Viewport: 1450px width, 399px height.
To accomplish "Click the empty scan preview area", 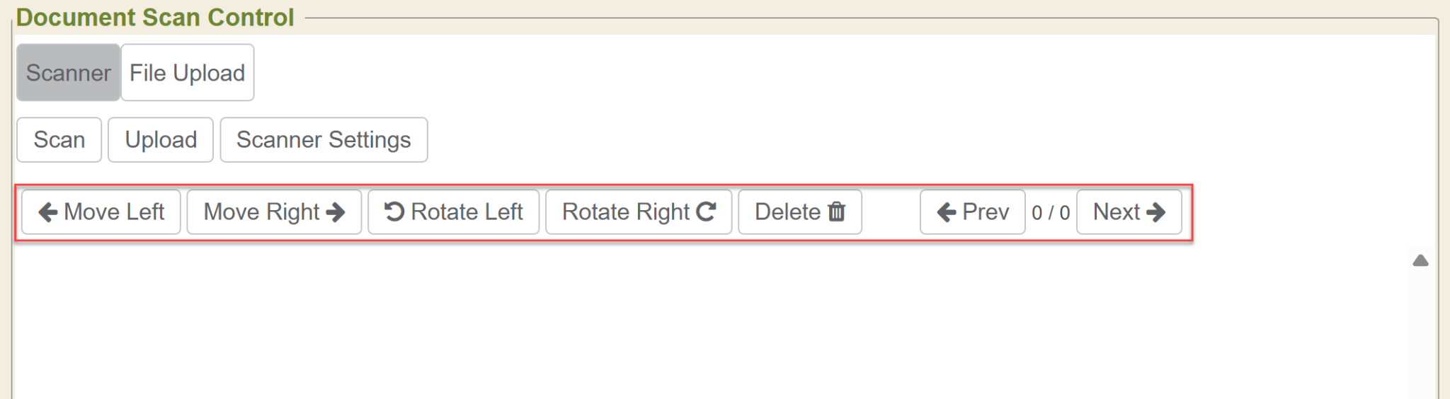I will [x=708, y=325].
